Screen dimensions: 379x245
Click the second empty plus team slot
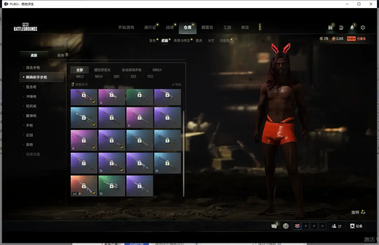point(314,226)
